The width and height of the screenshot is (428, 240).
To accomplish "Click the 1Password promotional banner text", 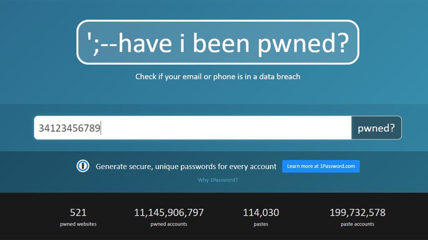I will click(185, 166).
